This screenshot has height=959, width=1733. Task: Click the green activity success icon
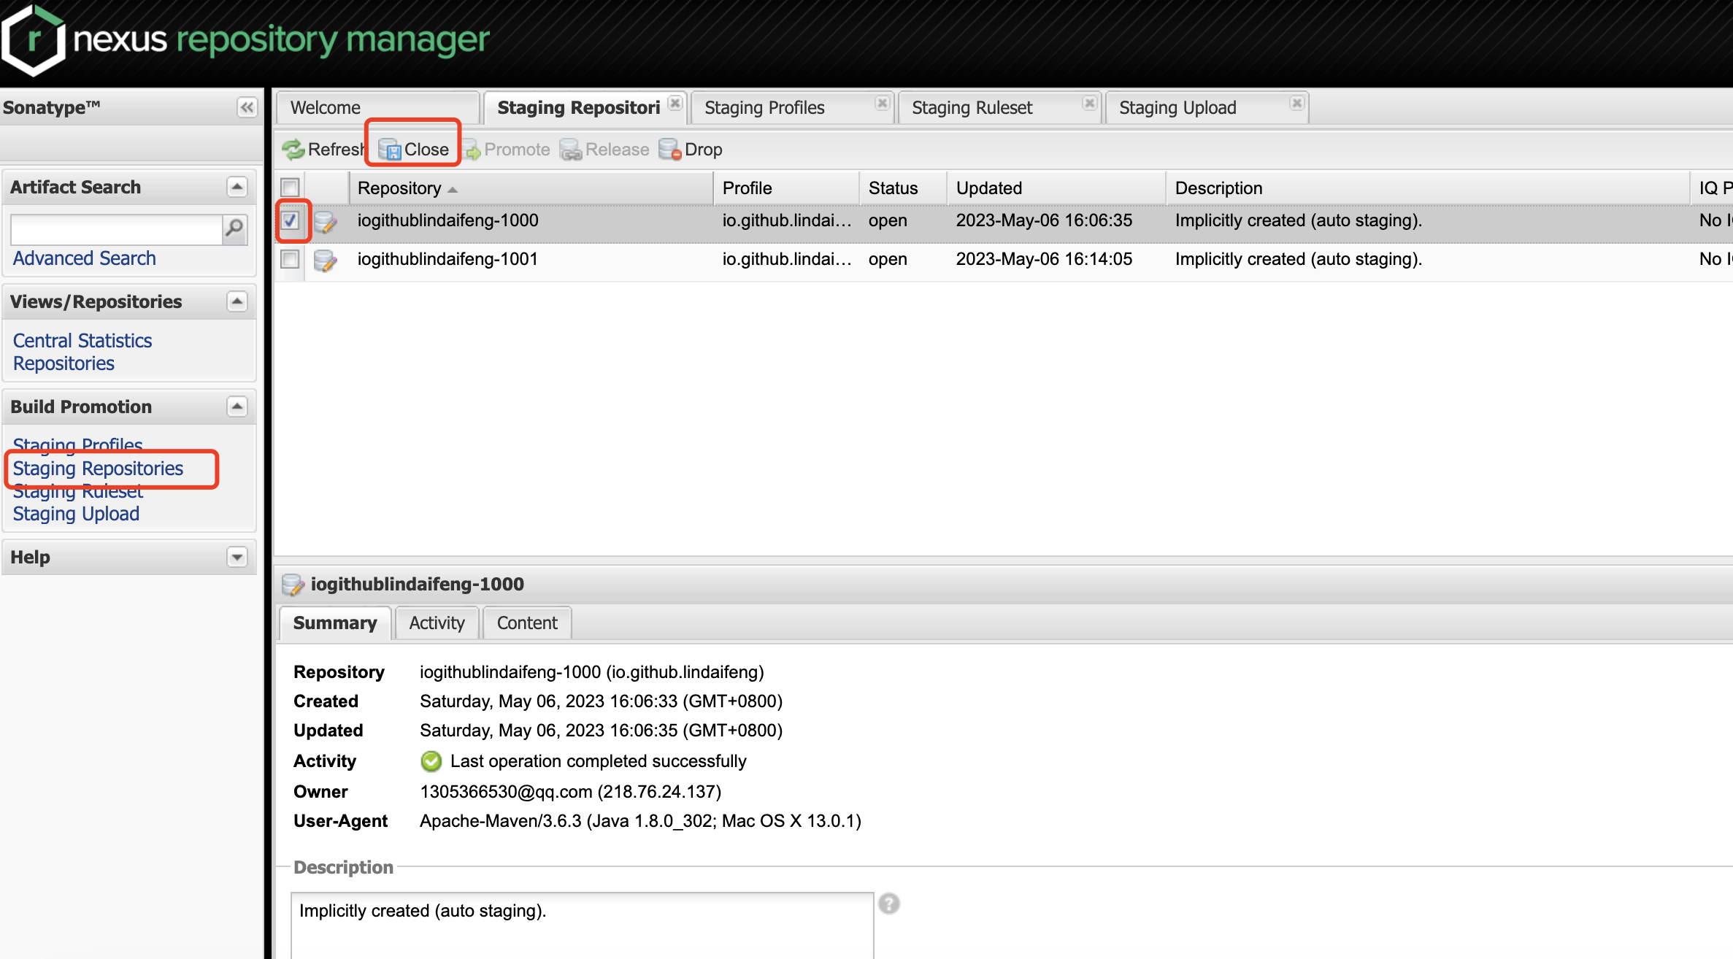point(431,761)
